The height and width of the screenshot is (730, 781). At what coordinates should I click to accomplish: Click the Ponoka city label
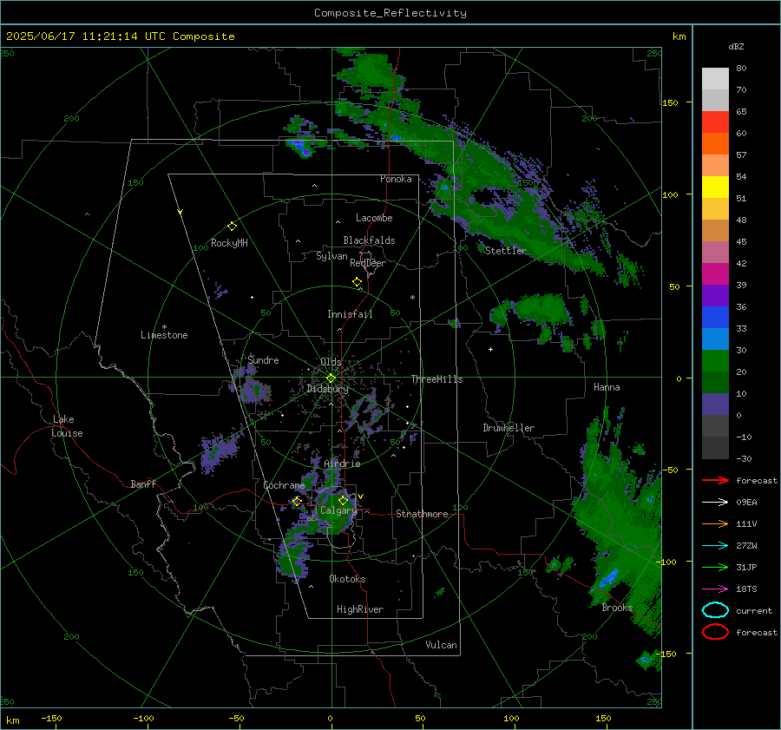(x=396, y=179)
